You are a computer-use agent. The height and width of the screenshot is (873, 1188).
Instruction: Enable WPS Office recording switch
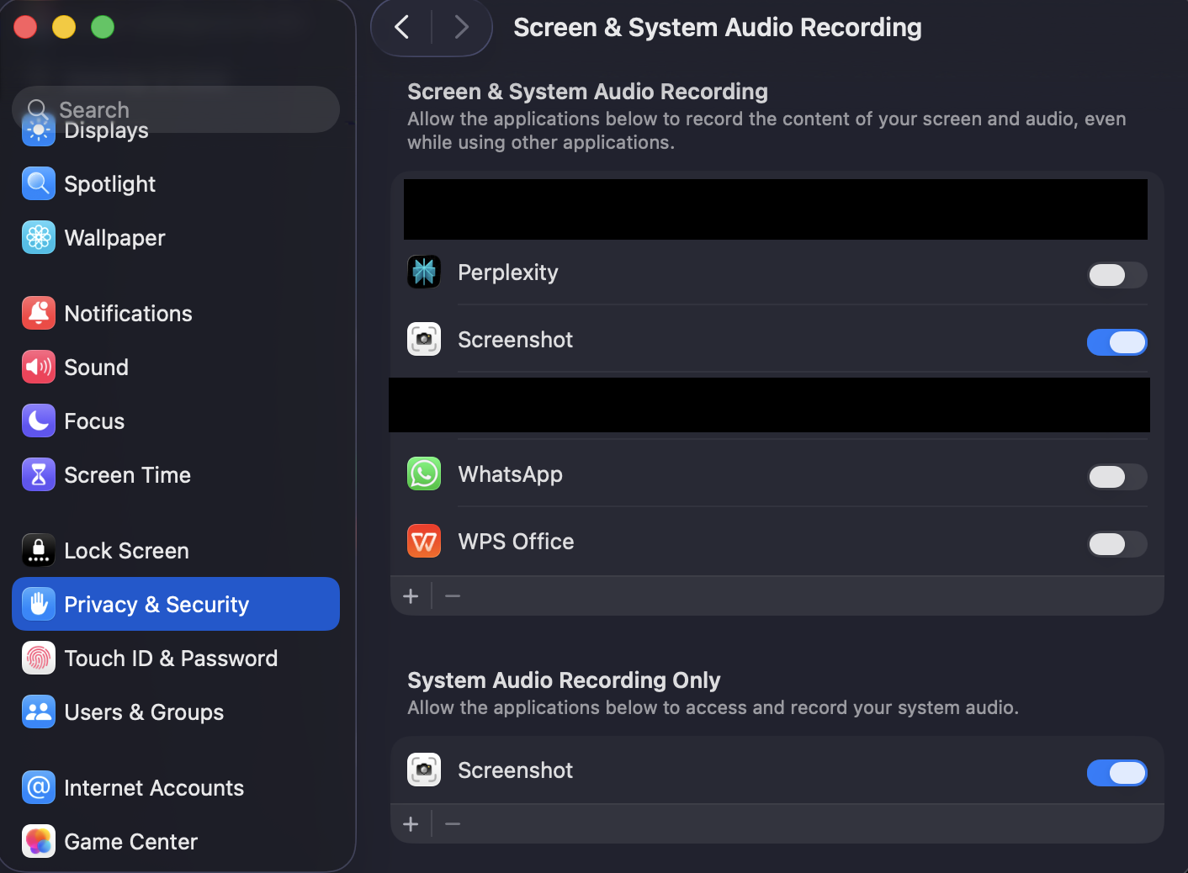pos(1116,544)
